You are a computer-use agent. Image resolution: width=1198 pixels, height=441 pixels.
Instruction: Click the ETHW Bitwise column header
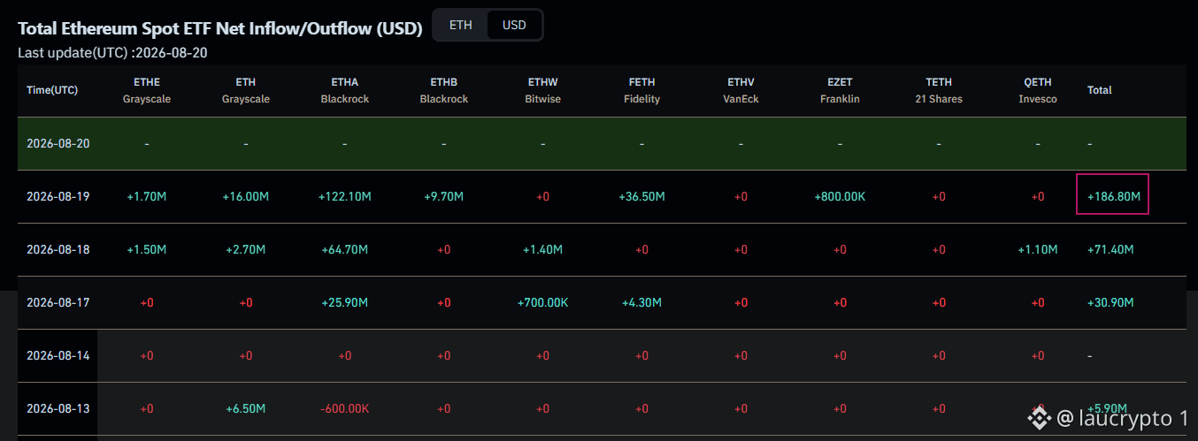(x=542, y=90)
